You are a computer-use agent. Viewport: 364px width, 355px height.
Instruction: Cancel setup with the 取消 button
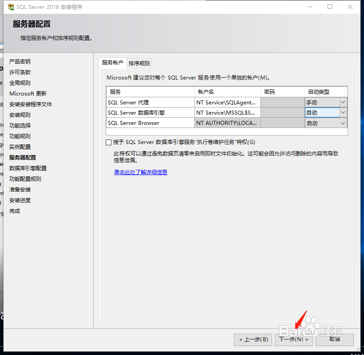(x=335, y=339)
